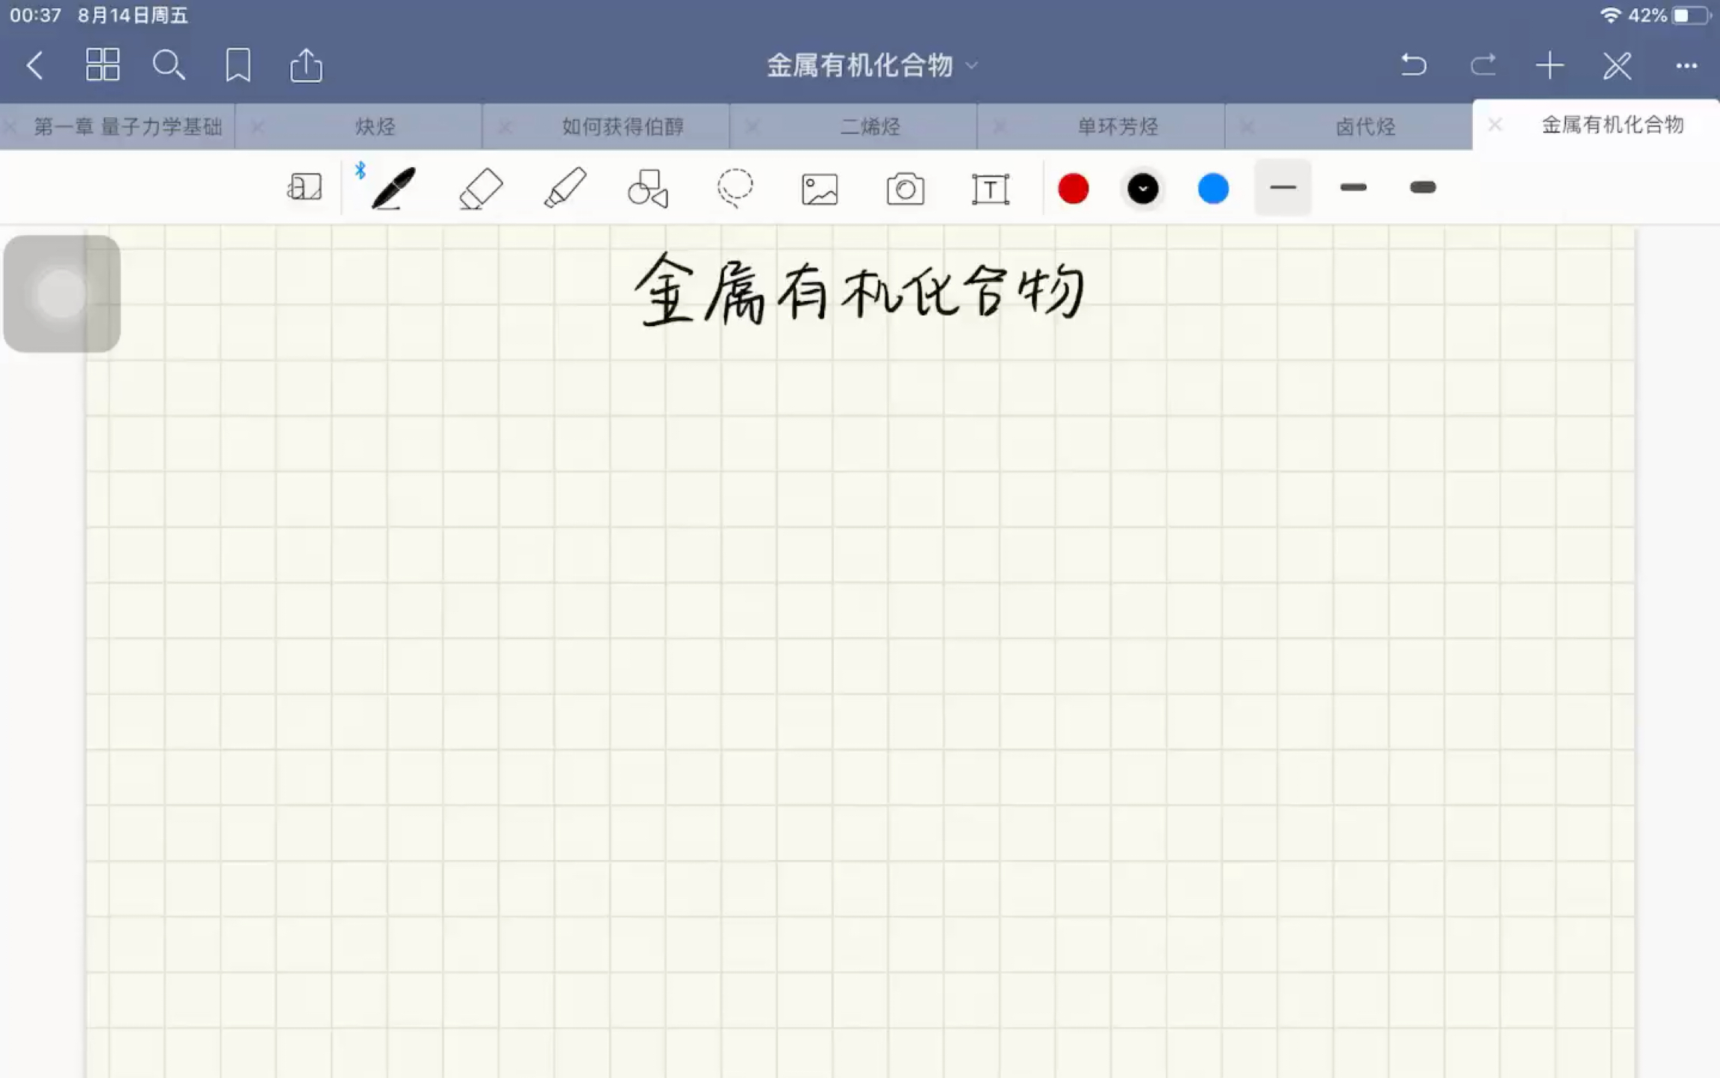Viewport: 1720px width, 1078px height.
Task: Select thin stroke width option
Action: pyautogui.click(x=1283, y=187)
